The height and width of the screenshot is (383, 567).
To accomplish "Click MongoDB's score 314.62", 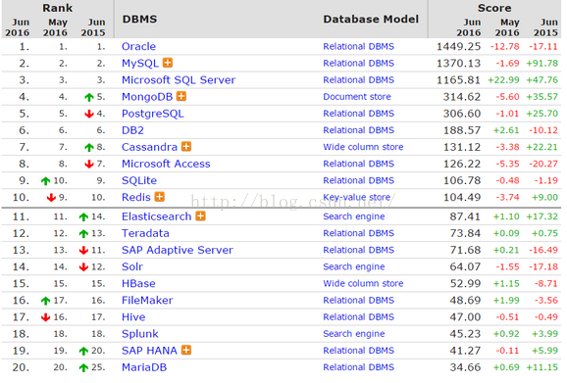I will pyautogui.click(x=462, y=97).
